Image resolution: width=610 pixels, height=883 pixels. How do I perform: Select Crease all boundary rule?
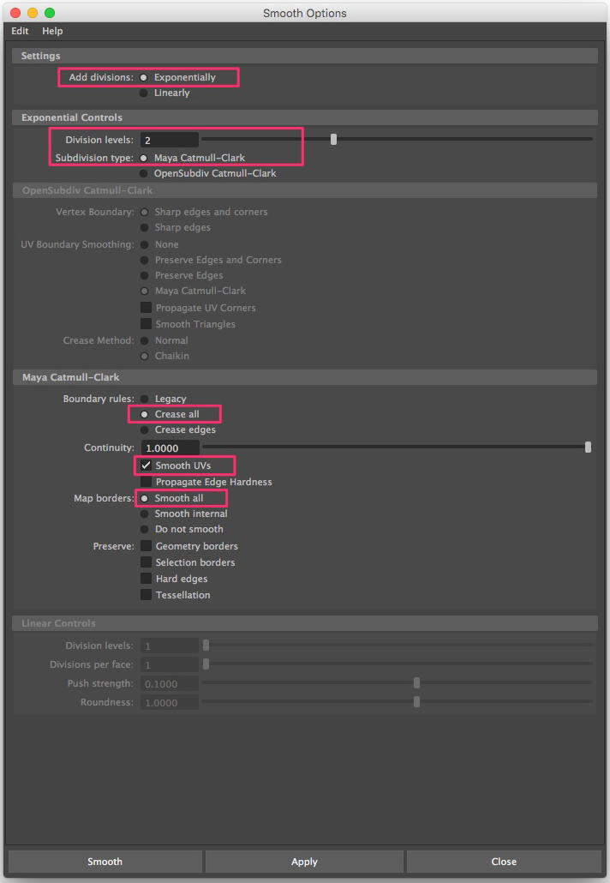click(x=145, y=414)
